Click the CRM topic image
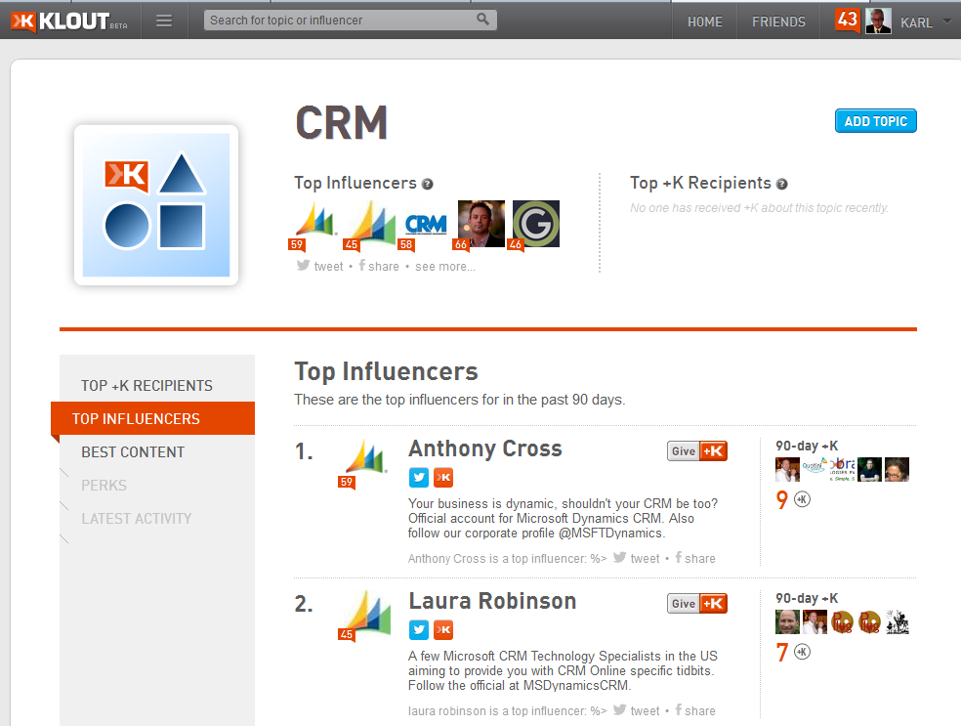 tap(156, 205)
